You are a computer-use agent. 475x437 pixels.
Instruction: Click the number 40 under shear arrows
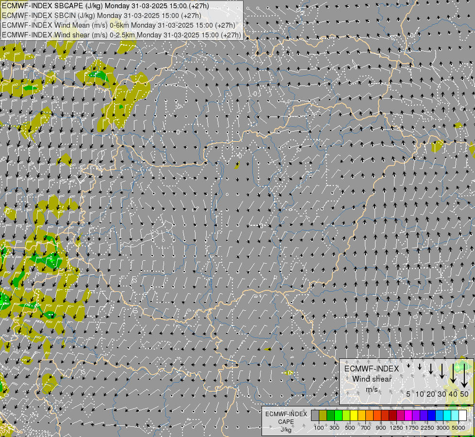click(453, 394)
